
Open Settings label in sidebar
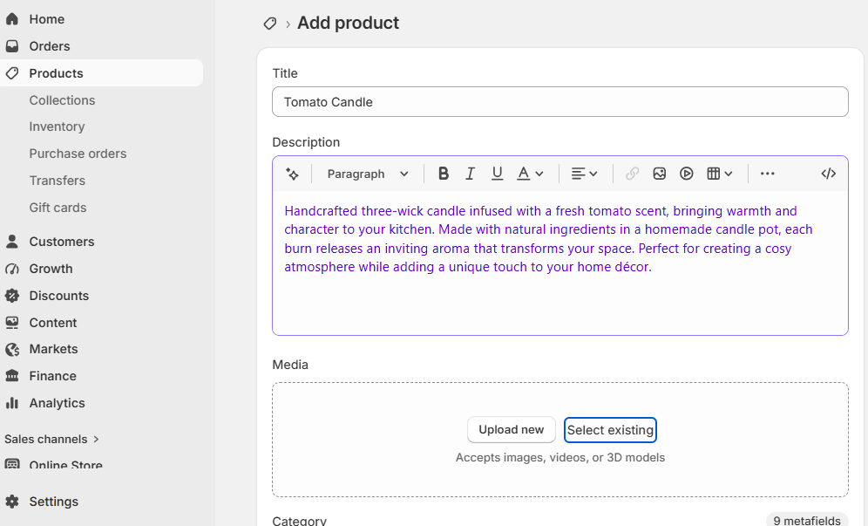click(x=54, y=502)
